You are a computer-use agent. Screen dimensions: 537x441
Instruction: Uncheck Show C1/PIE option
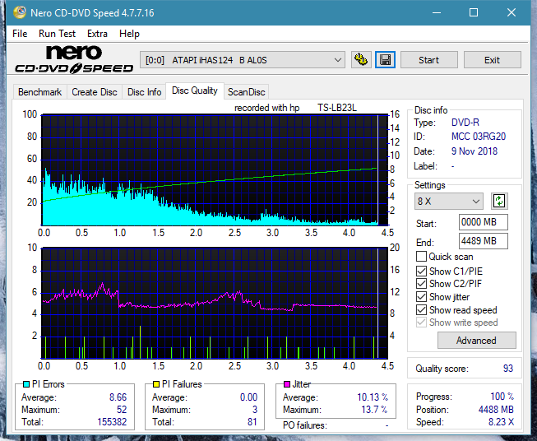(421, 271)
